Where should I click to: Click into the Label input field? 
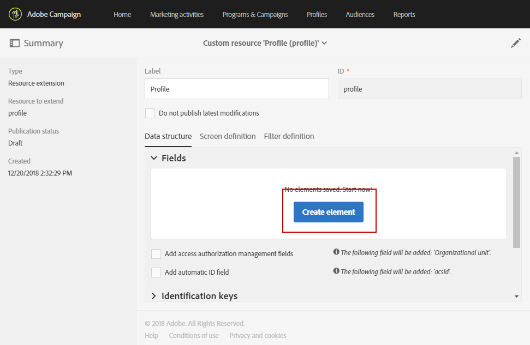(x=236, y=89)
